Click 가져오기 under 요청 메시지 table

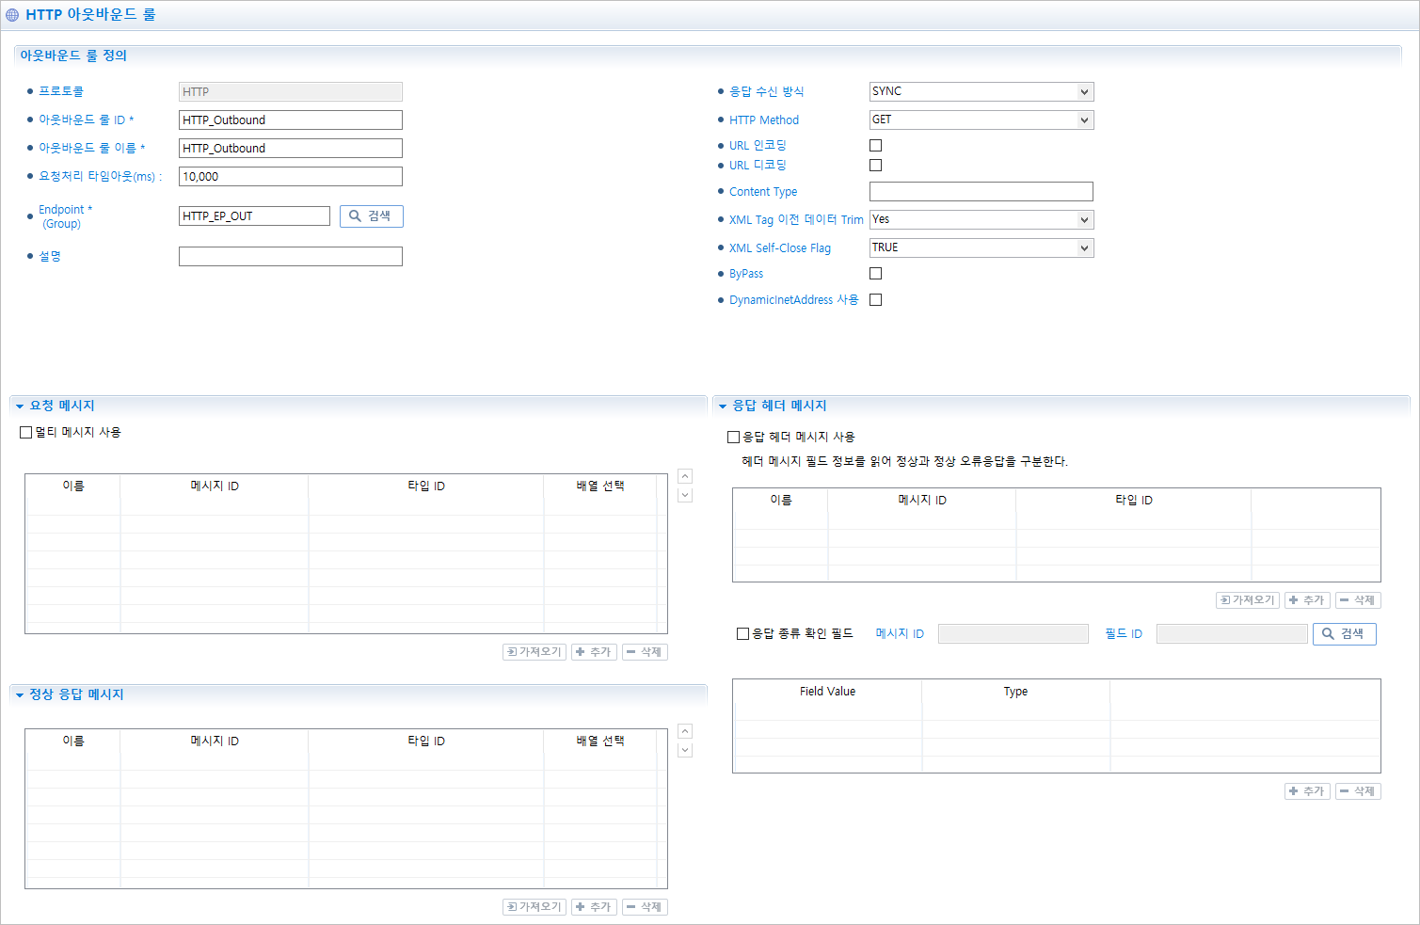(534, 652)
